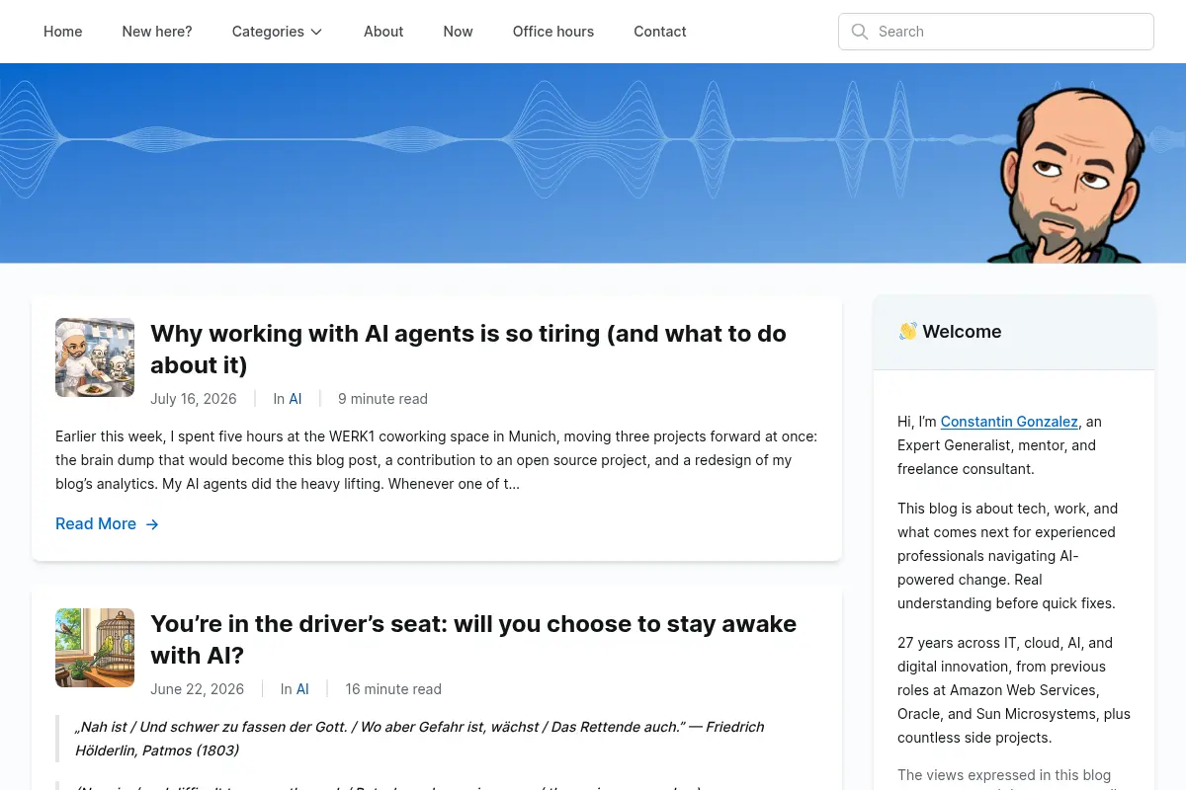
Task: Open the 'You're in the driver's seat' post title
Action: click(x=473, y=639)
